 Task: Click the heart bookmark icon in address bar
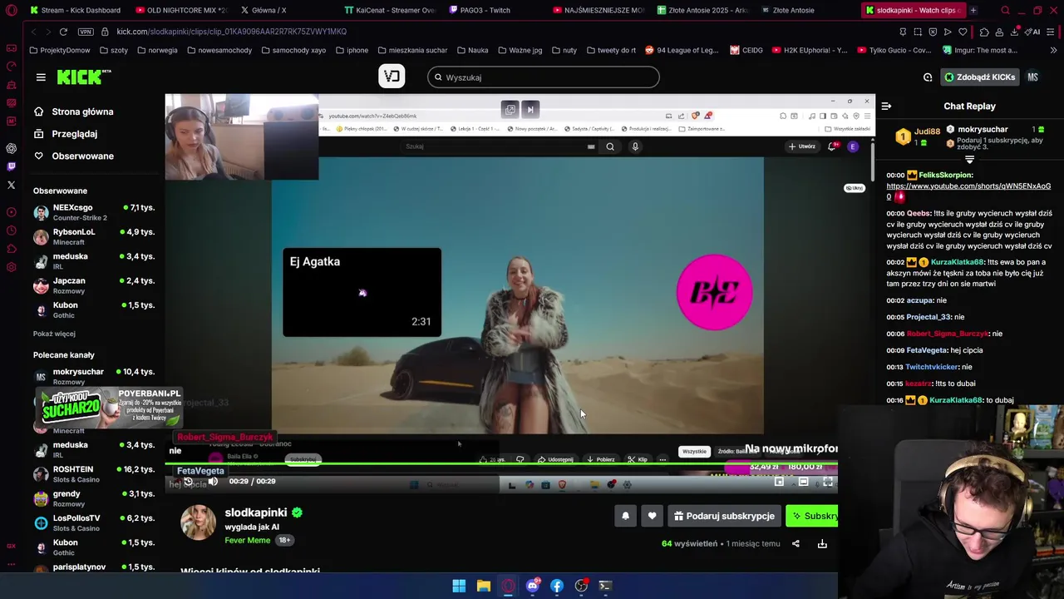pos(963,32)
